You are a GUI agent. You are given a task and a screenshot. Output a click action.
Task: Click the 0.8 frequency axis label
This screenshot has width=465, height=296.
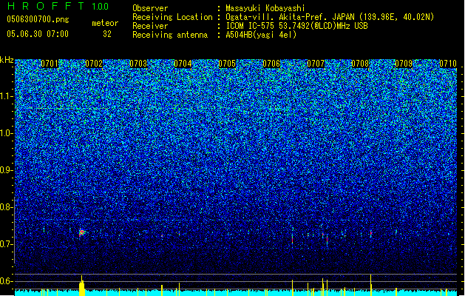click(x=7, y=207)
